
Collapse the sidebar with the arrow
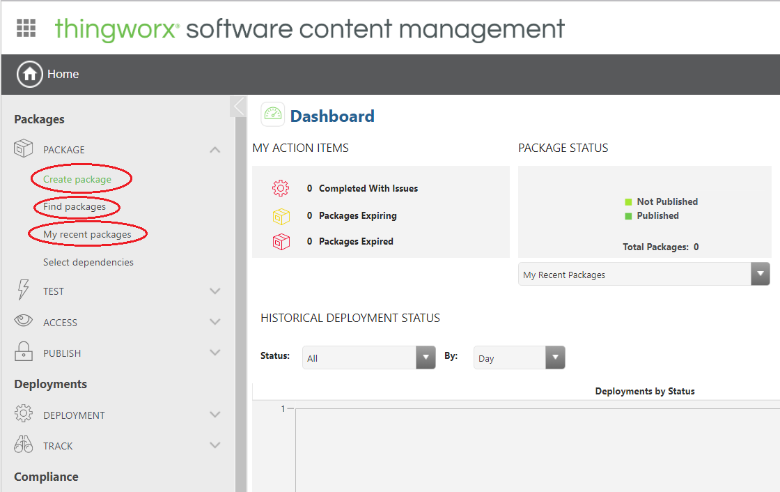[x=237, y=106]
